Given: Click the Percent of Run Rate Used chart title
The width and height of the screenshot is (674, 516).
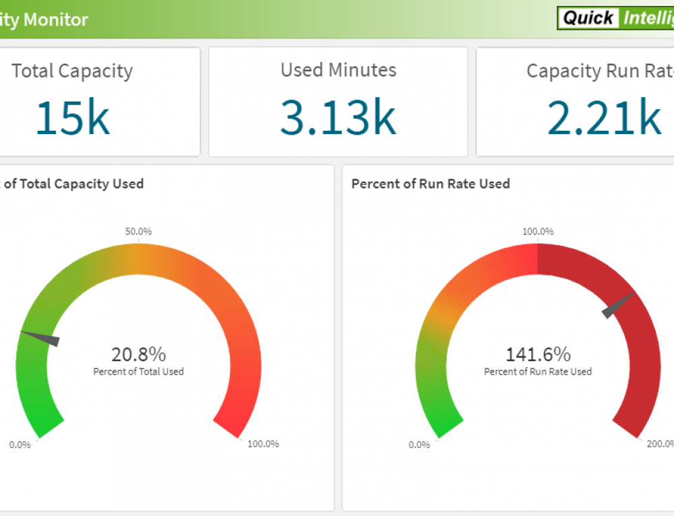Looking at the screenshot, I should click(x=431, y=183).
